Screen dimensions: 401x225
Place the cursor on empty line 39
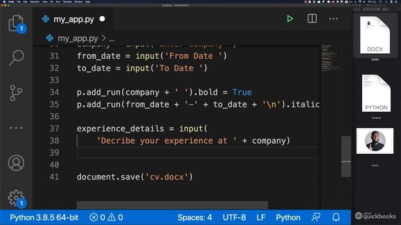(x=198, y=152)
